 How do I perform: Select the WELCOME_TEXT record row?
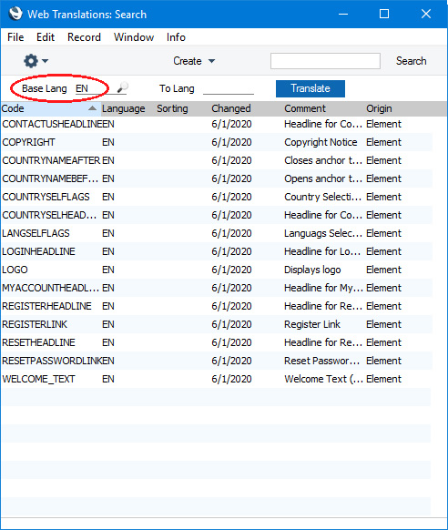(x=217, y=379)
